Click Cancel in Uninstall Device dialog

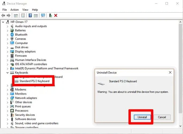click(162, 117)
